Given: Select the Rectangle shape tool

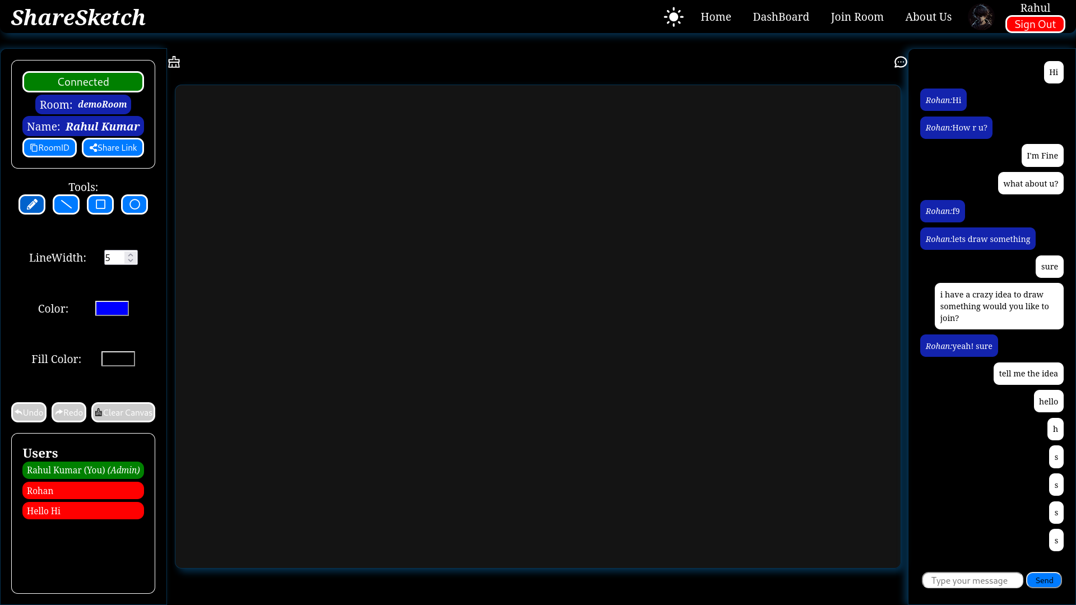Looking at the screenshot, I should [x=100, y=204].
